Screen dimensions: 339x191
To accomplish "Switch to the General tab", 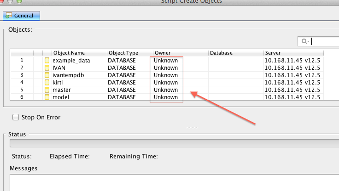I will pyautogui.click(x=22, y=16).
